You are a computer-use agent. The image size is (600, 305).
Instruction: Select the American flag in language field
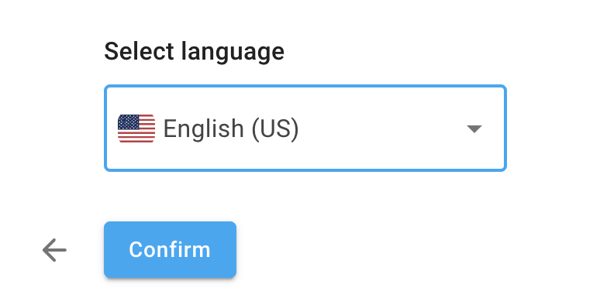pyautogui.click(x=136, y=129)
